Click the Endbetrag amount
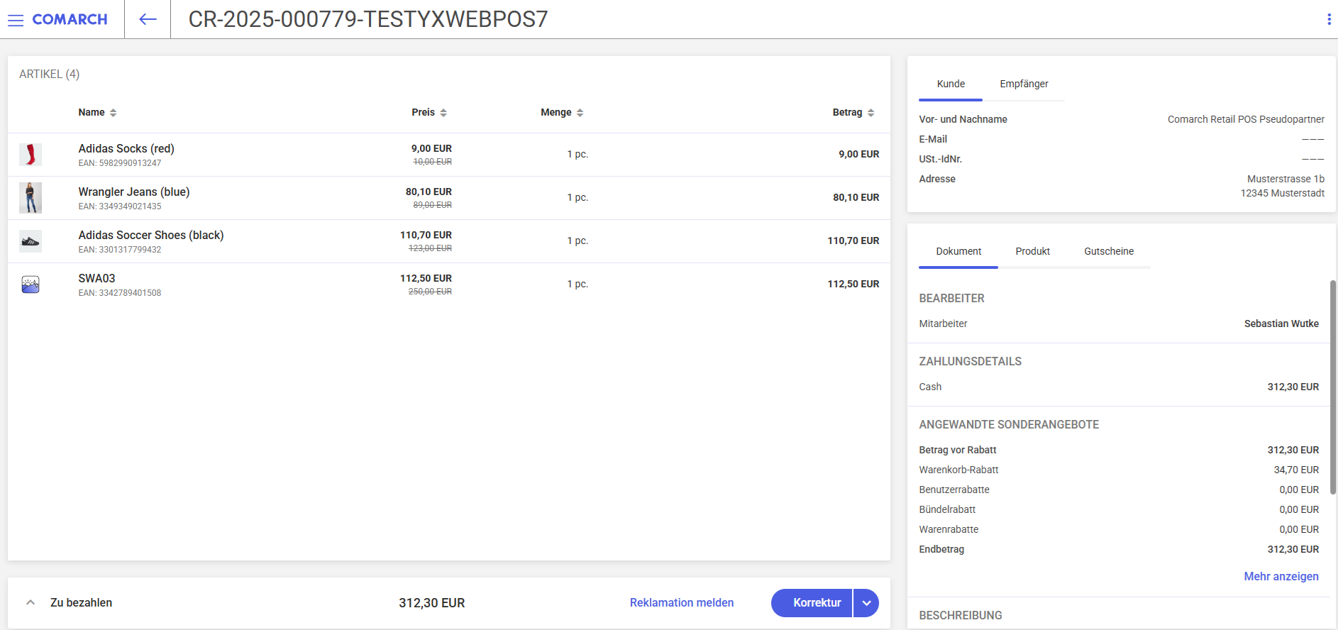 coord(1293,549)
